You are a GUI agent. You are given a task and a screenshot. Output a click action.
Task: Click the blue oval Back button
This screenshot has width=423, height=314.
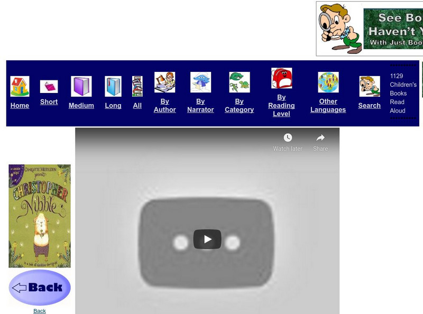pyautogui.click(x=40, y=288)
